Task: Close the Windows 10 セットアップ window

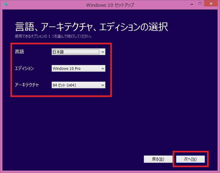Action: 211,4
